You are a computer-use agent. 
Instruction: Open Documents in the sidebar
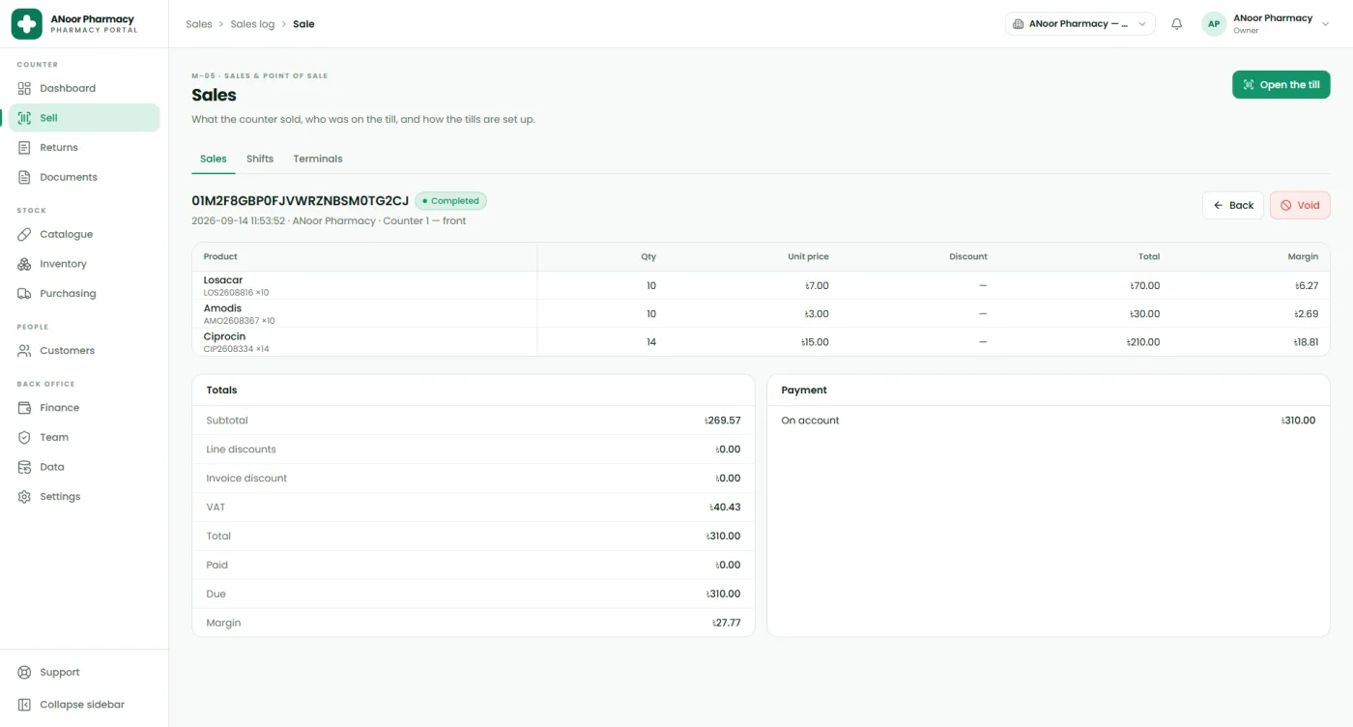pyautogui.click(x=84, y=177)
